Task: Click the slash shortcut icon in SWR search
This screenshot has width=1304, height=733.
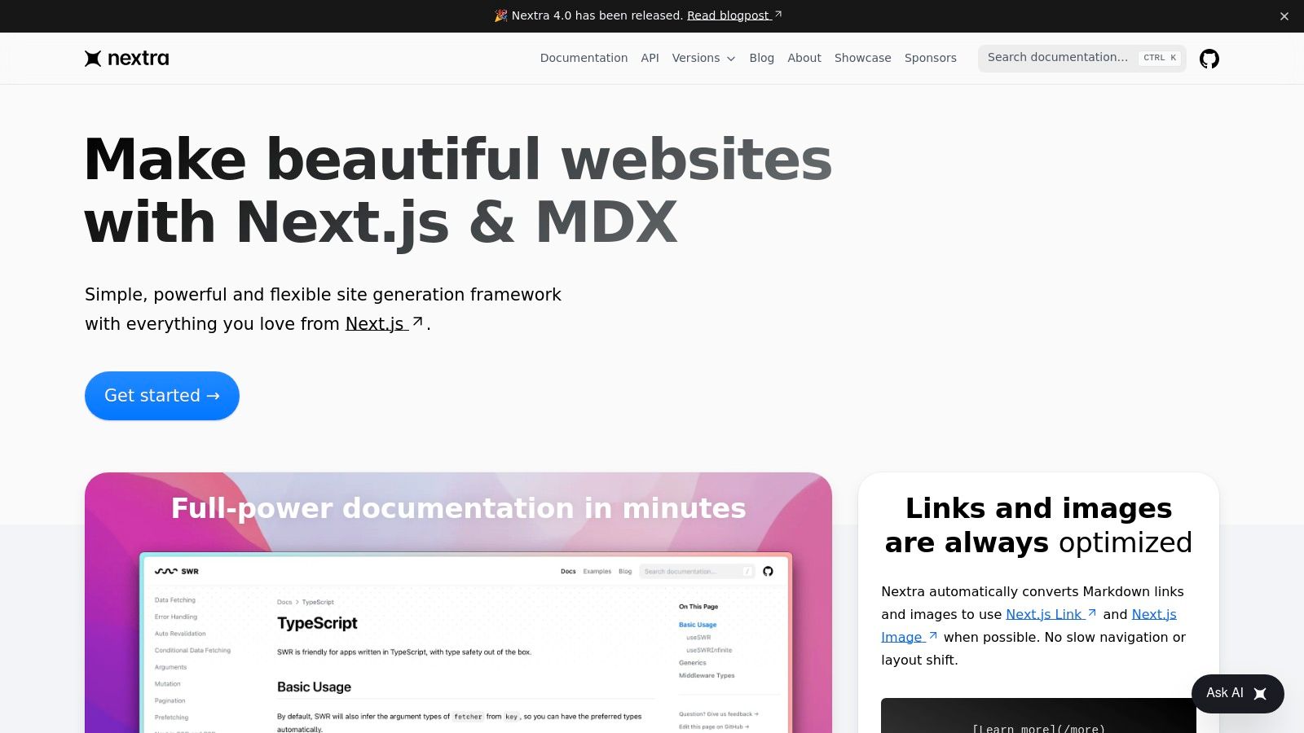Action: click(x=747, y=571)
